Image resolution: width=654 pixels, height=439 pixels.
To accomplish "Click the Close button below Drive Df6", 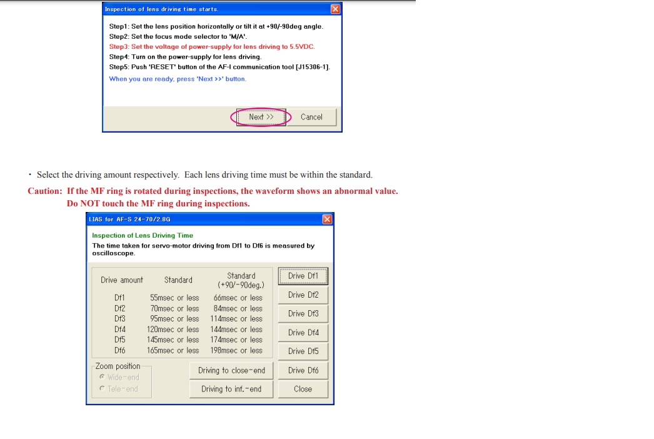I will click(x=303, y=389).
